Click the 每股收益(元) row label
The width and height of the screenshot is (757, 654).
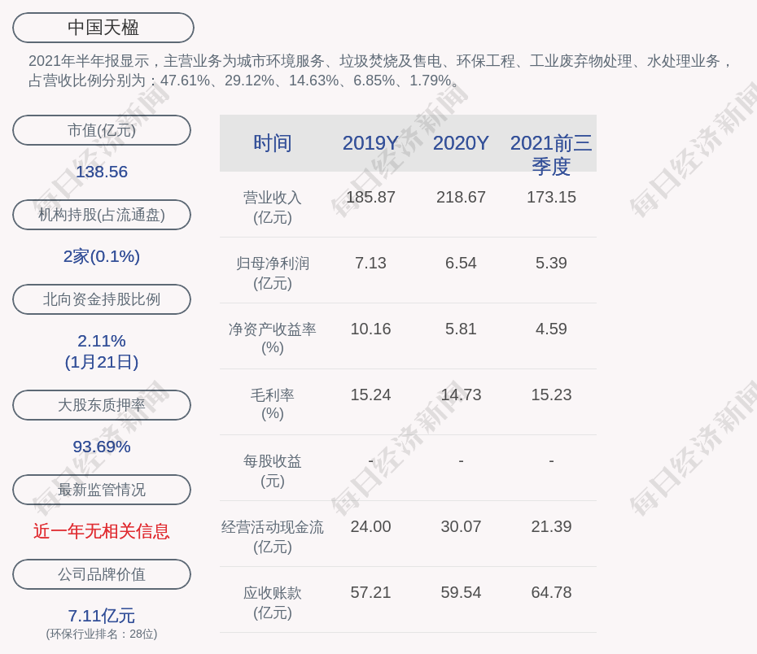point(273,471)
